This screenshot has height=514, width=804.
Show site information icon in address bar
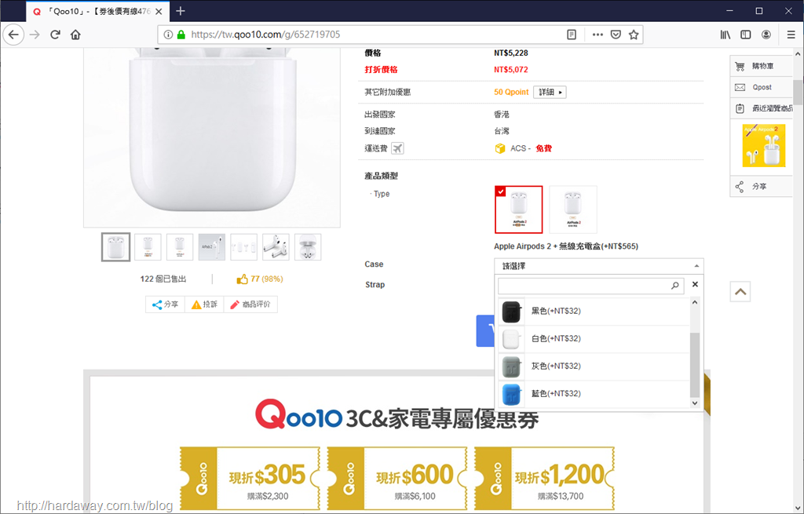(x=168, y=35)
